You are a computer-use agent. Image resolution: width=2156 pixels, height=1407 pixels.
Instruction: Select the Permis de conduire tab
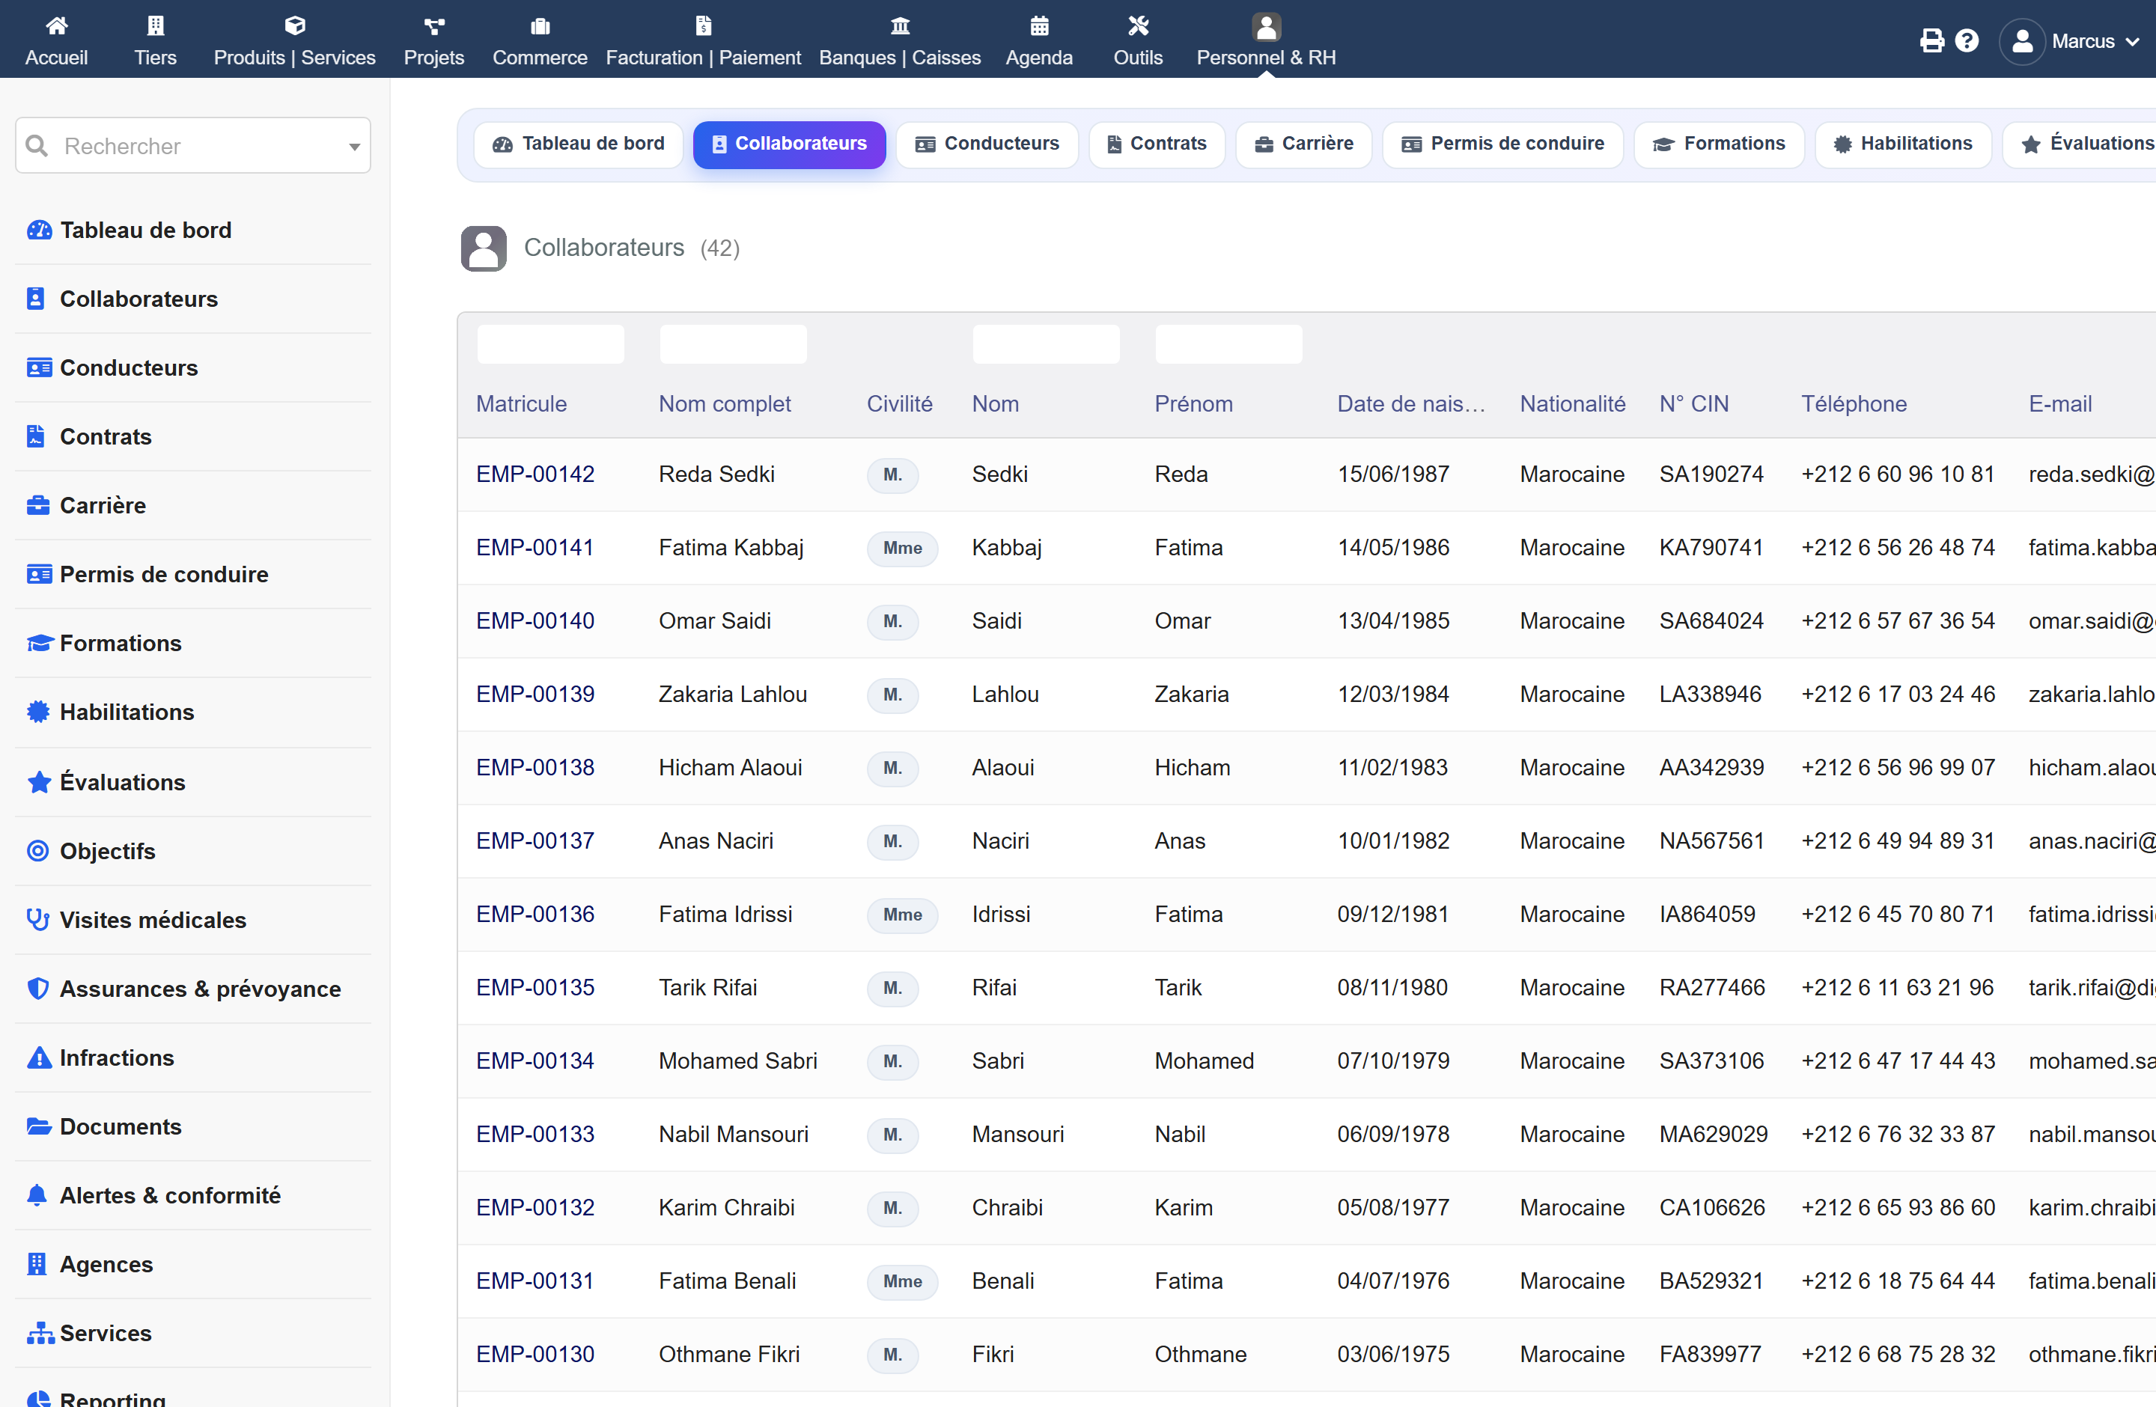coord(1503,144)
